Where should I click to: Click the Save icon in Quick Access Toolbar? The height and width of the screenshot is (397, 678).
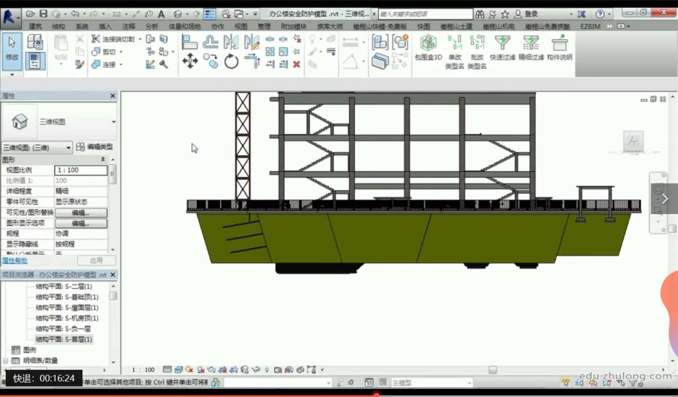coord(44,14)
